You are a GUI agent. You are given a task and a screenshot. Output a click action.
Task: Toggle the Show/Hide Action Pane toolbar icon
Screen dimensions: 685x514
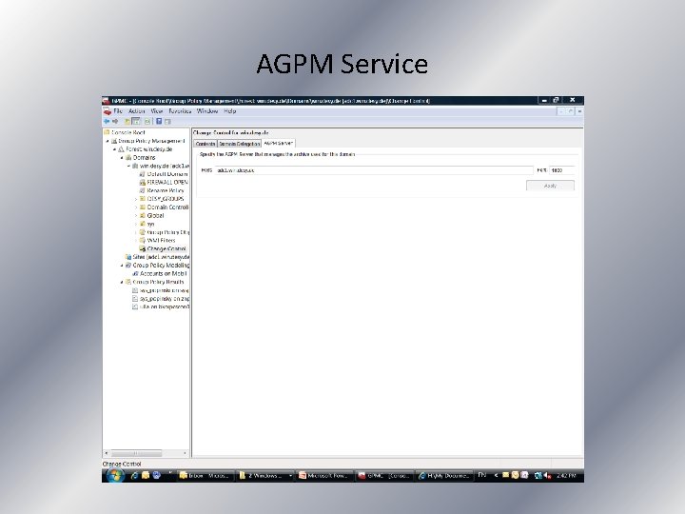click(x=167, y=121)
